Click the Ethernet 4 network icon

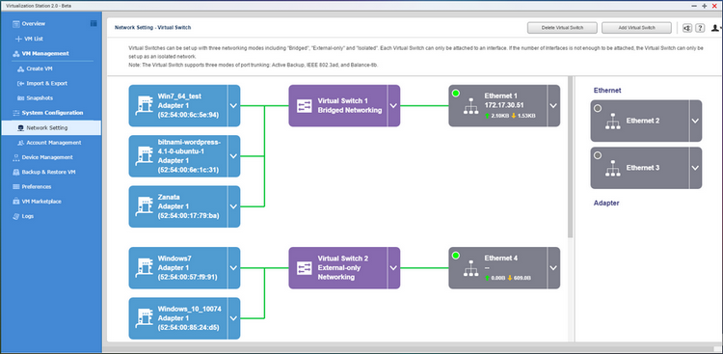(x=470, y=268)
